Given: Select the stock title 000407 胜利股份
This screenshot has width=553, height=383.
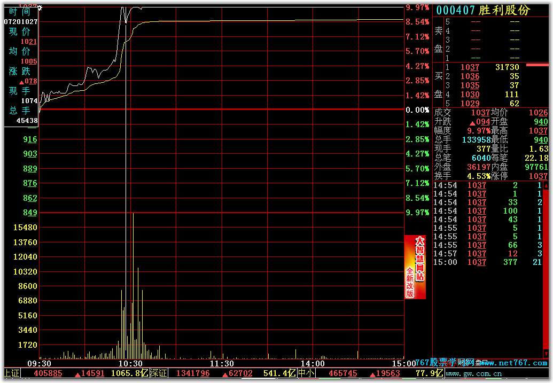Looking at the screenshot, I should point(483,10).
